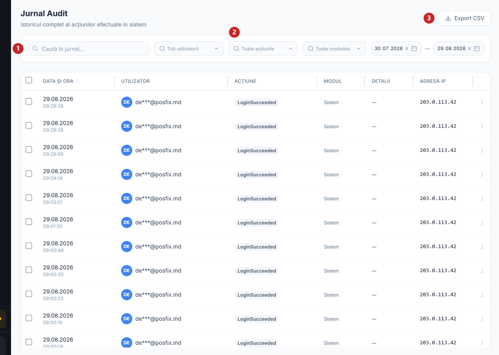The height and width of the screenshot is (355, 499).
Task: Tick checkbox for 09:28:09 entry
Action: coord(29,150)
